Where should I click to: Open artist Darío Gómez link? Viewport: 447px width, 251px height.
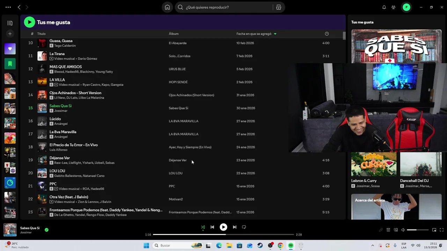click(88, 59)
